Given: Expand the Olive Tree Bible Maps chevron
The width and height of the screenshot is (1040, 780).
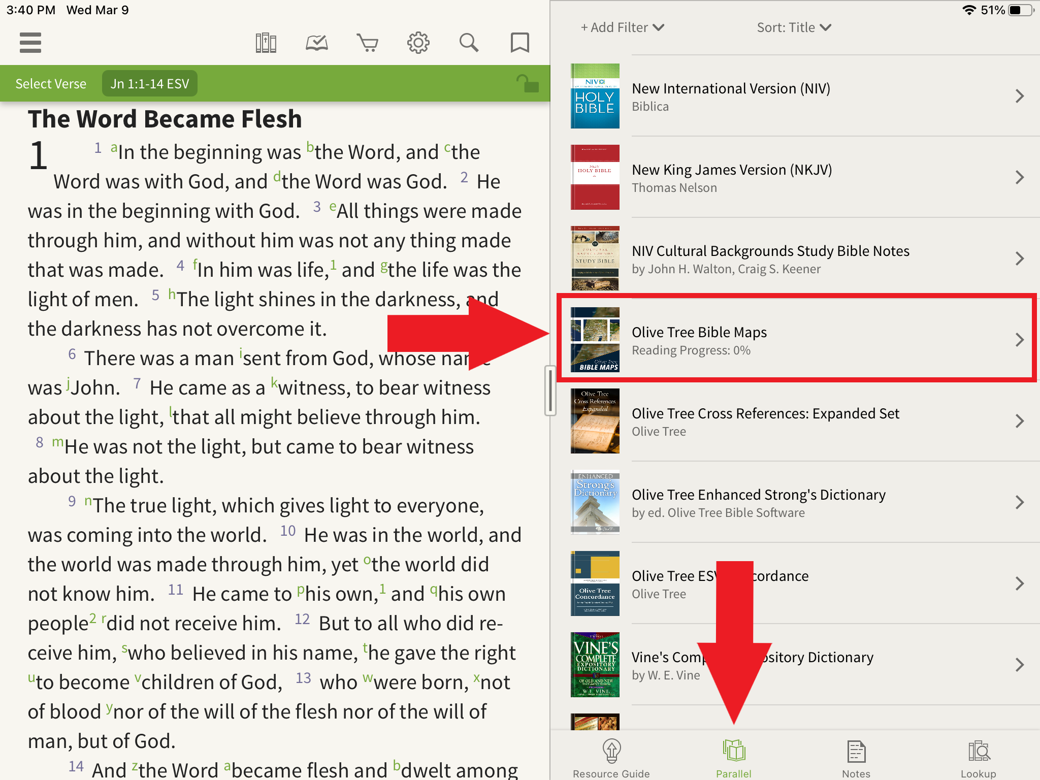Looking at the screenshot, I should point(1019,340).
